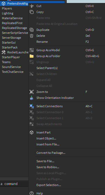Viewport: 105px width, 195px height.
Task: Click the RocketLauncher tool icon
Action: [4, 52]
